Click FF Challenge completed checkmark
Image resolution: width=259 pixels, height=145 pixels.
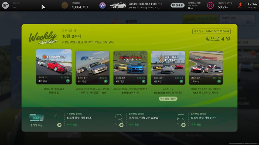[x=106, y=81]
